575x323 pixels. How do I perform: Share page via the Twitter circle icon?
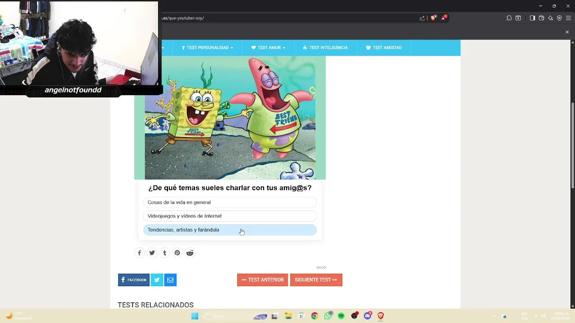[152, 253]
